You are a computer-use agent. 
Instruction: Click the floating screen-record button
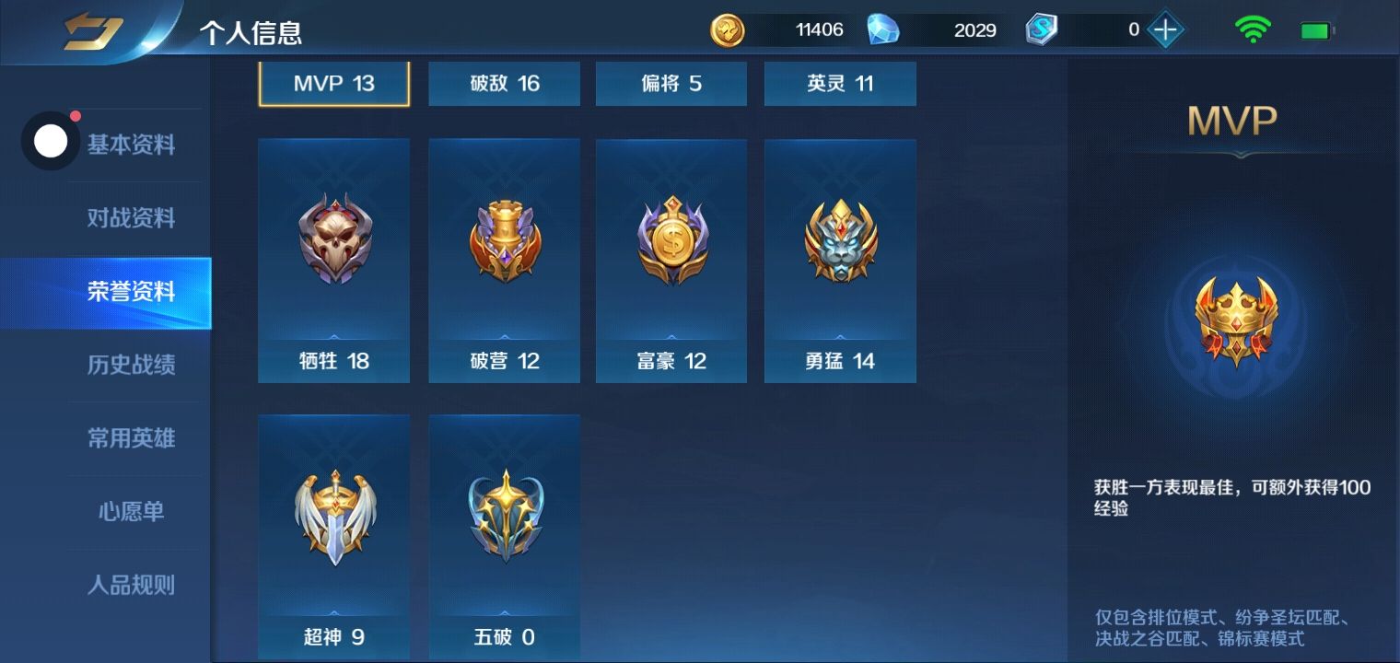point(51,141)
